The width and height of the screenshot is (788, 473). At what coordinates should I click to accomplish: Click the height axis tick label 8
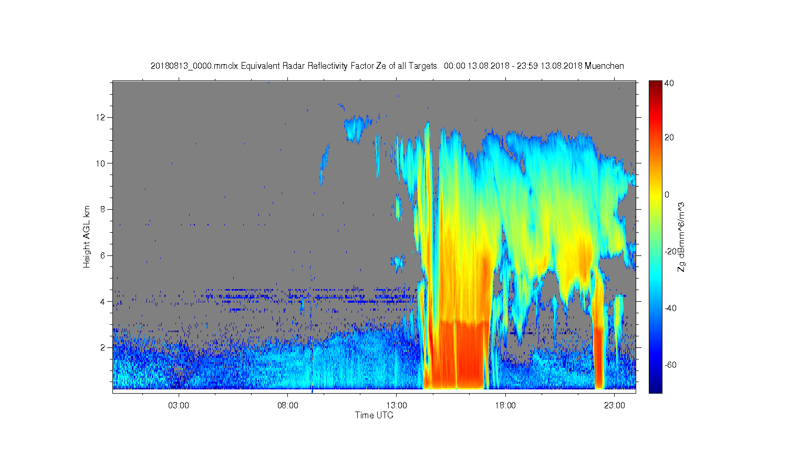click(x=103, y=209)
